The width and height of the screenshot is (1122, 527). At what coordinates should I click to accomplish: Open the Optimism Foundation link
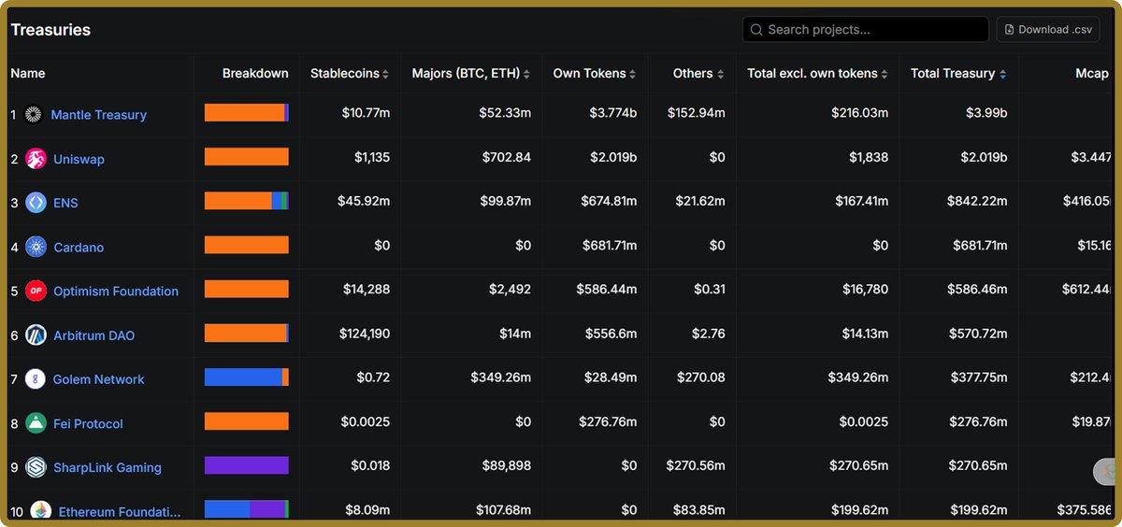pos(116,291)
